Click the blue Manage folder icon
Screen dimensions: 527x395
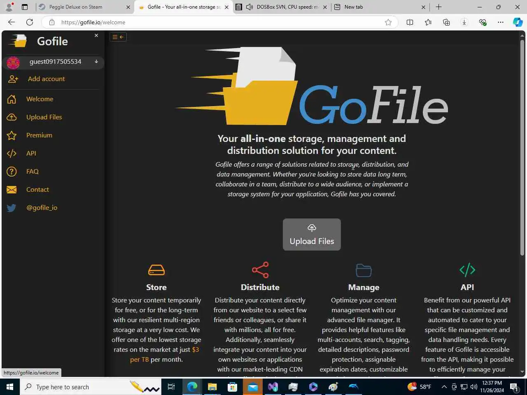pos(364,270)
